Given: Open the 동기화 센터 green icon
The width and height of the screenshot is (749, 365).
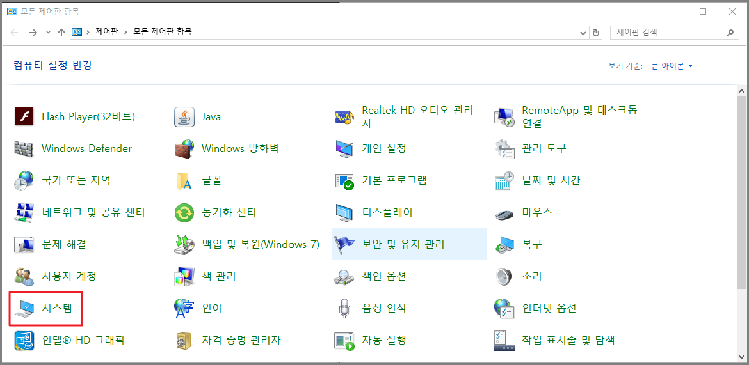Looking at the screenshot, I should point(184,212).
